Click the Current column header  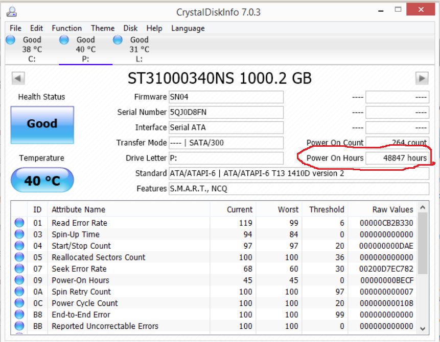click(240, 209)
